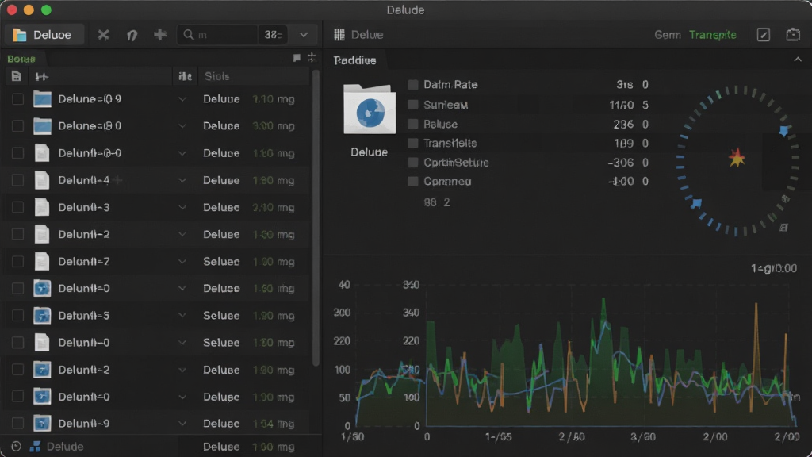The image size is (812, 457).
Task: Switch to the Gem tab
Action: pos(667,35)
